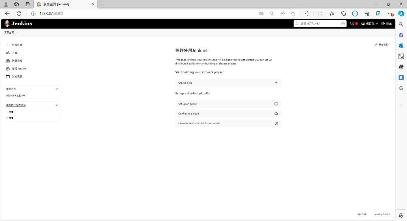Collapse the 建置執行程式狀態 executor panel
This screenshot has height=221, width=407.
tap(57, 105)
